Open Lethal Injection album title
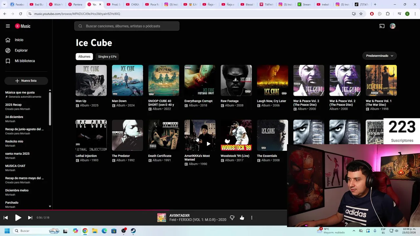The height and width of the screenshot is (236, 420). [x=86, y=156]
